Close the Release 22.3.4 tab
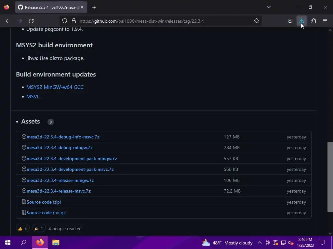The width and height of the screenshot is (333, 249). (x=82, y=7)
